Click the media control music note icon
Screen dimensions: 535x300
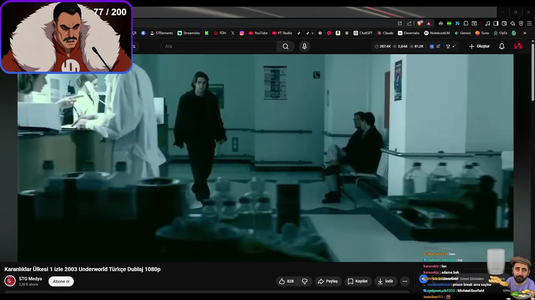(x=487, y=23)
